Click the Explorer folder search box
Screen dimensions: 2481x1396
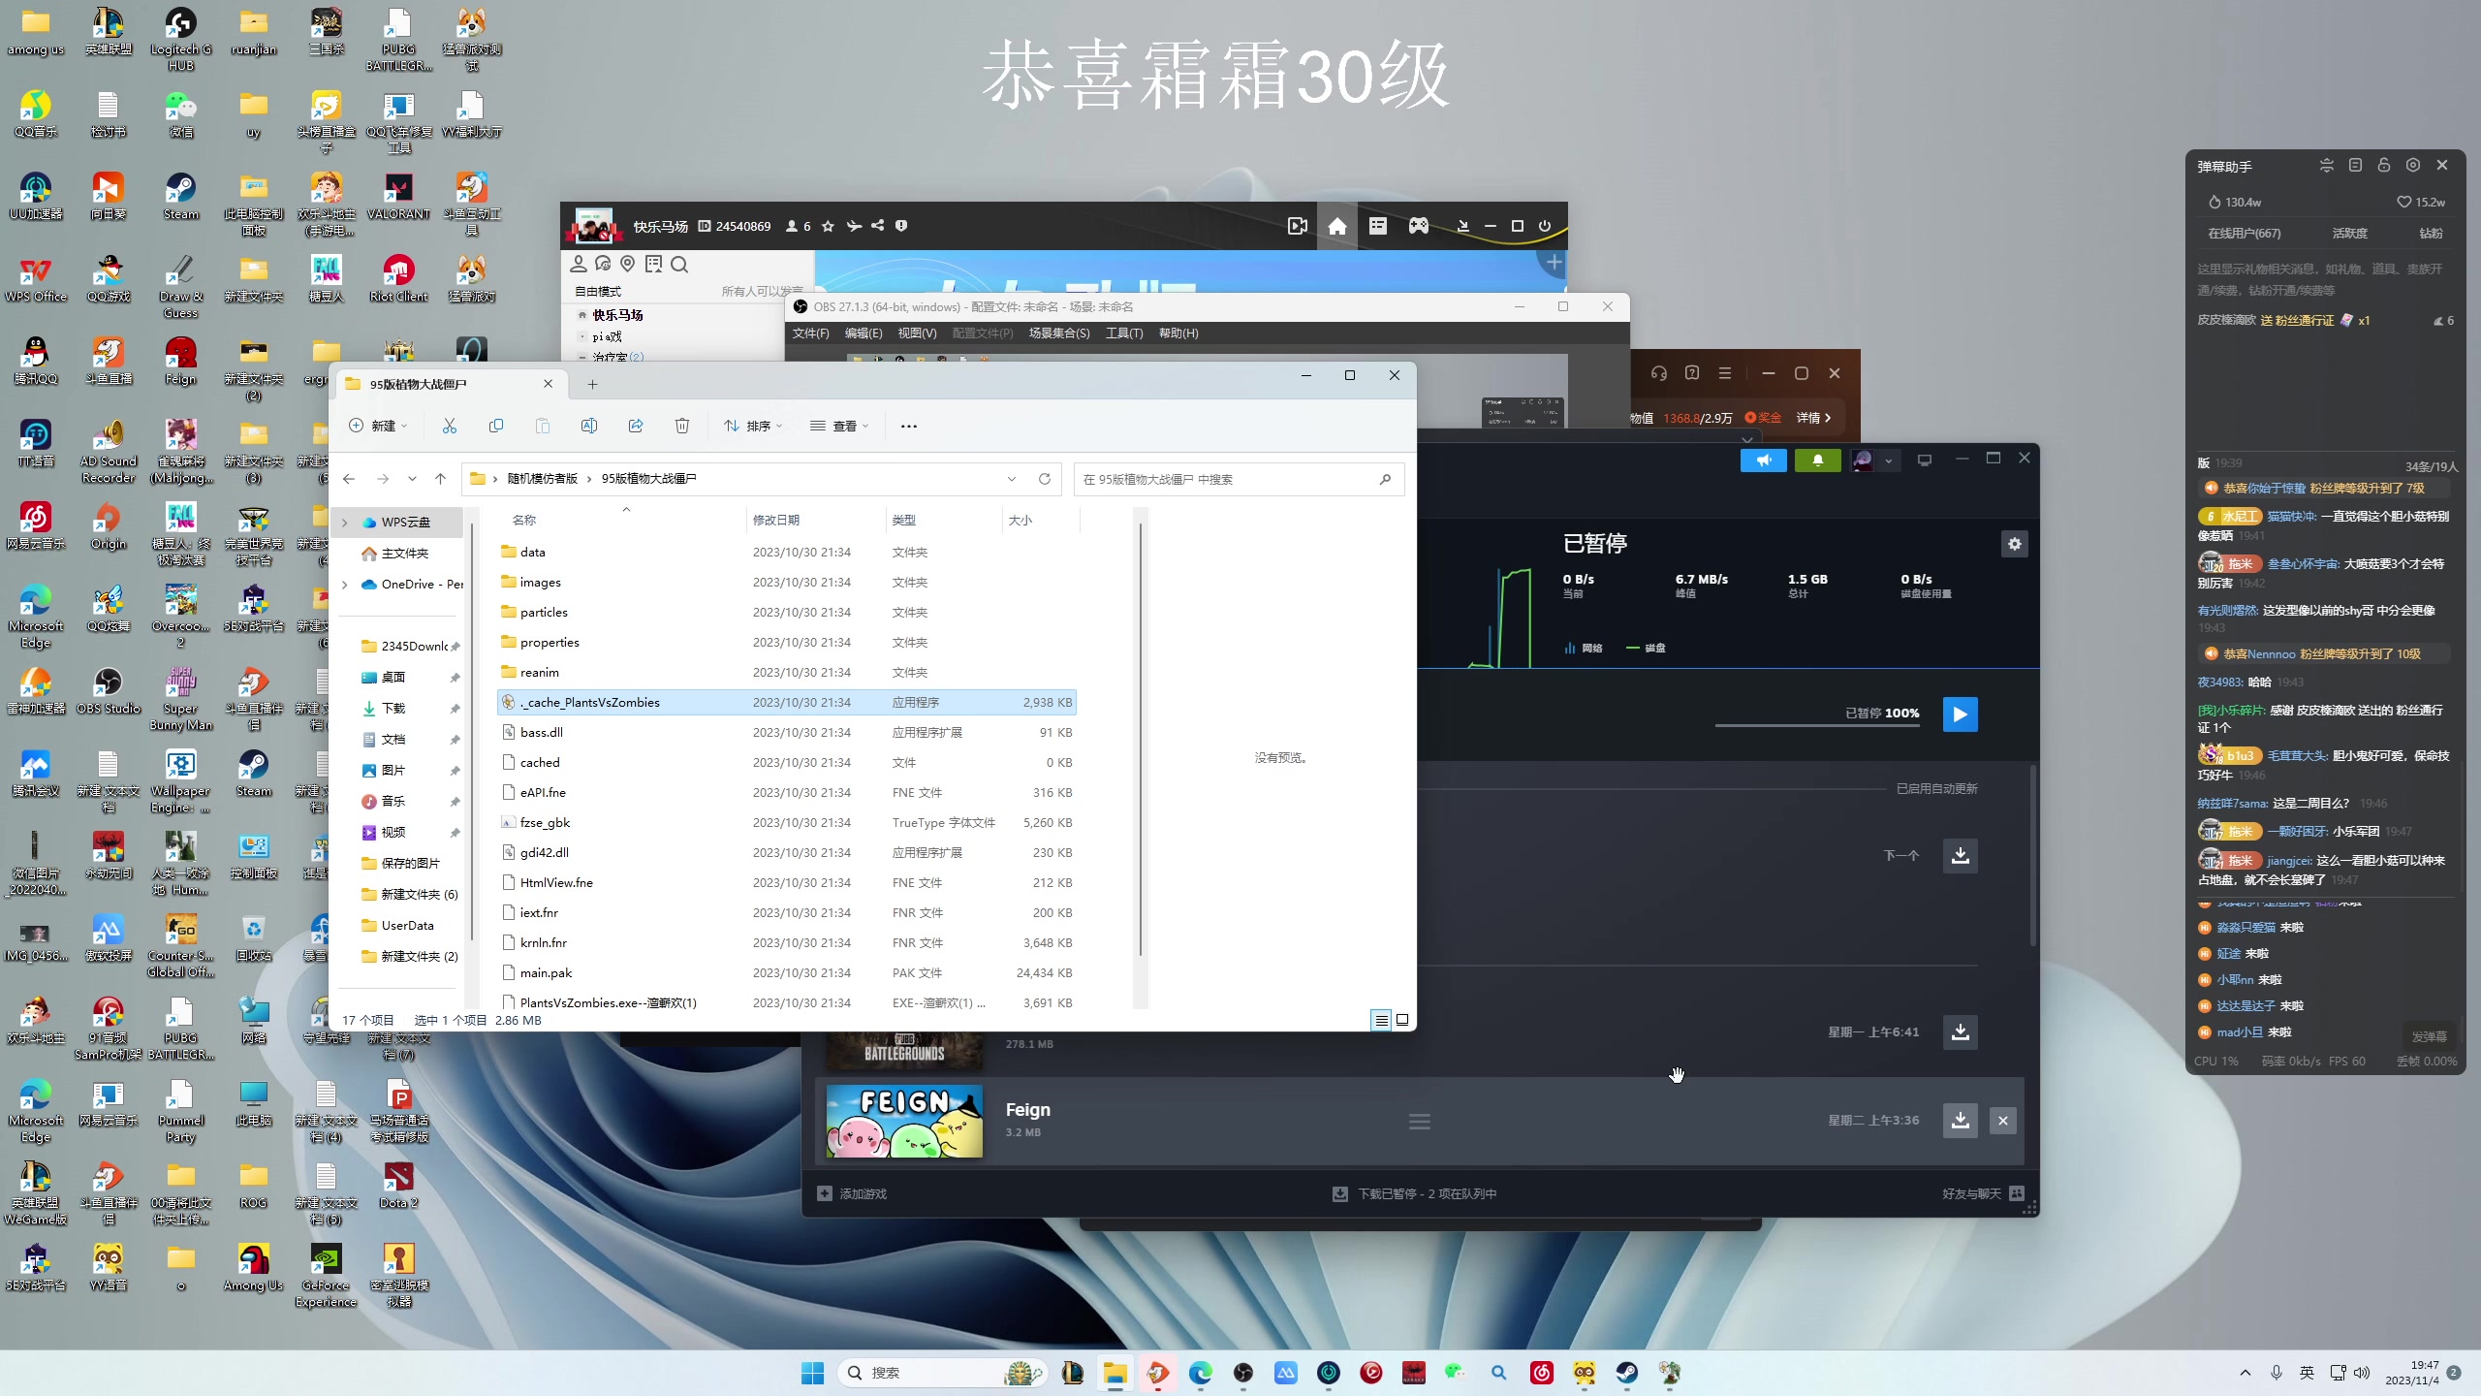pyautogui.click(x=1239, y=479)
